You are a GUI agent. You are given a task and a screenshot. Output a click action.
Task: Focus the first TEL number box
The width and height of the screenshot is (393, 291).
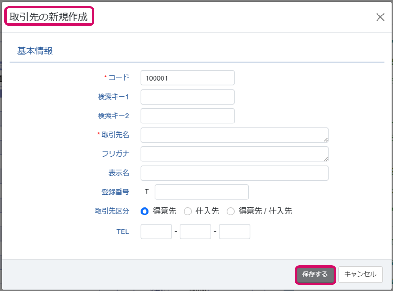click(x=156, y=232)
